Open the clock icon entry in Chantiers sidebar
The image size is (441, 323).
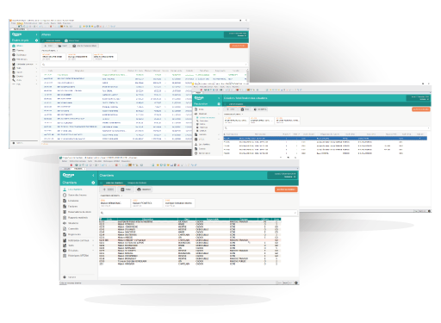[x=65, y=195]
